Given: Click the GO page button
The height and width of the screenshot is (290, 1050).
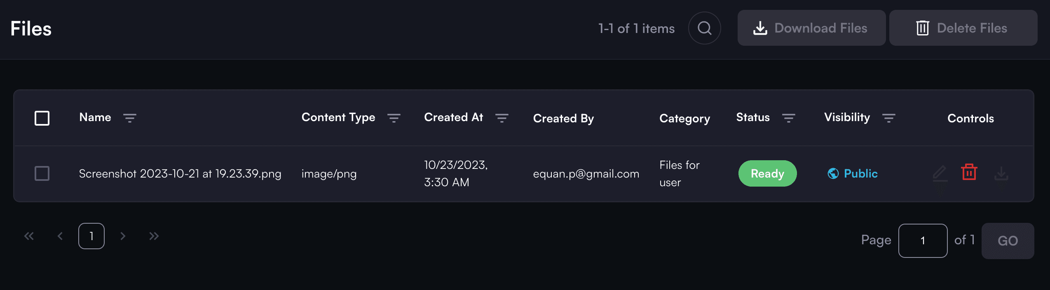Looking at the screenshot, I should click(x=1008, y=241).
